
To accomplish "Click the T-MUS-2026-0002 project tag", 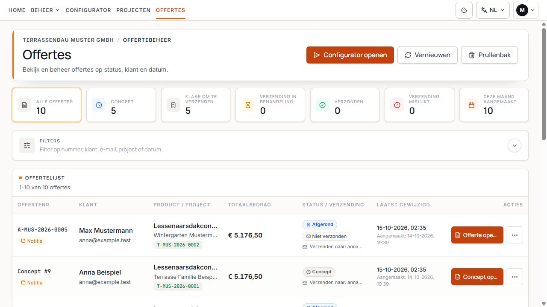I will click(178, 245).
